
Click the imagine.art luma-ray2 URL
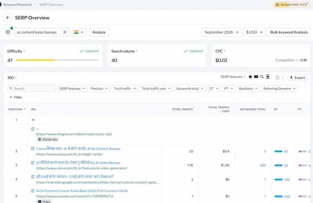click(74, 134)
